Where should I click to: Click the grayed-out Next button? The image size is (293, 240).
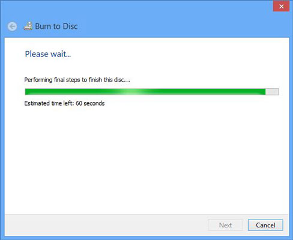[225, 225]
